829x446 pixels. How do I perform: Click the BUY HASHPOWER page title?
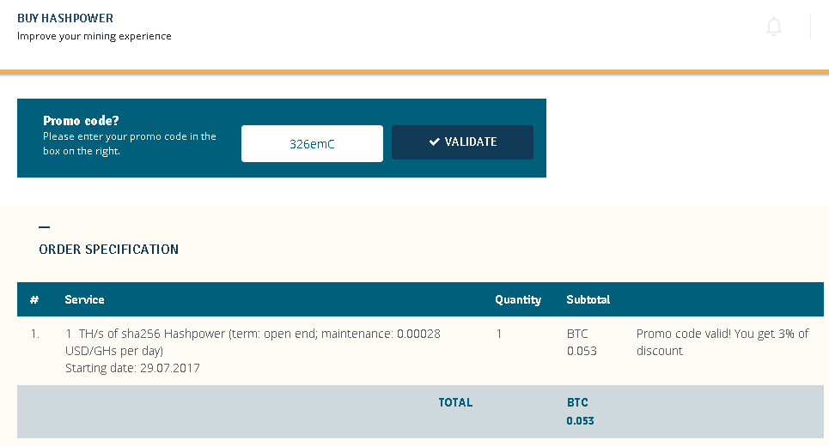click(x=65, y=18)
